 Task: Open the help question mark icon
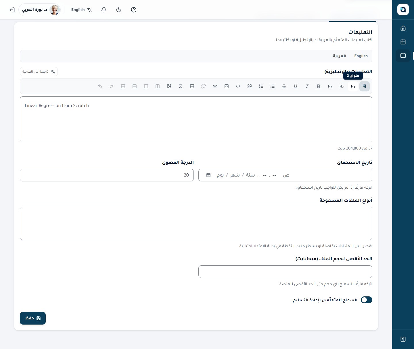point(134,10)
